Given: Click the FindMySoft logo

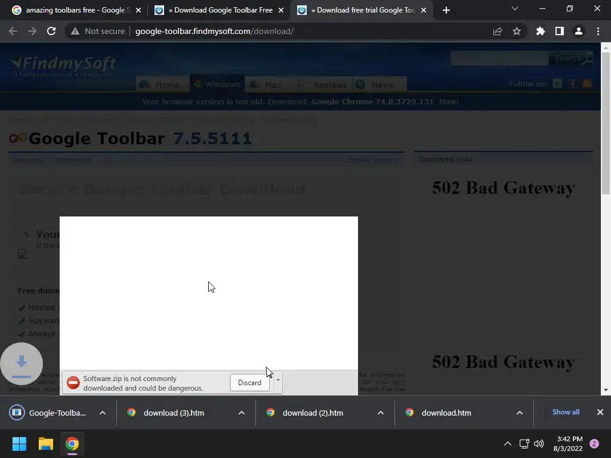Looking at the screenshot, I should point(62,66).
